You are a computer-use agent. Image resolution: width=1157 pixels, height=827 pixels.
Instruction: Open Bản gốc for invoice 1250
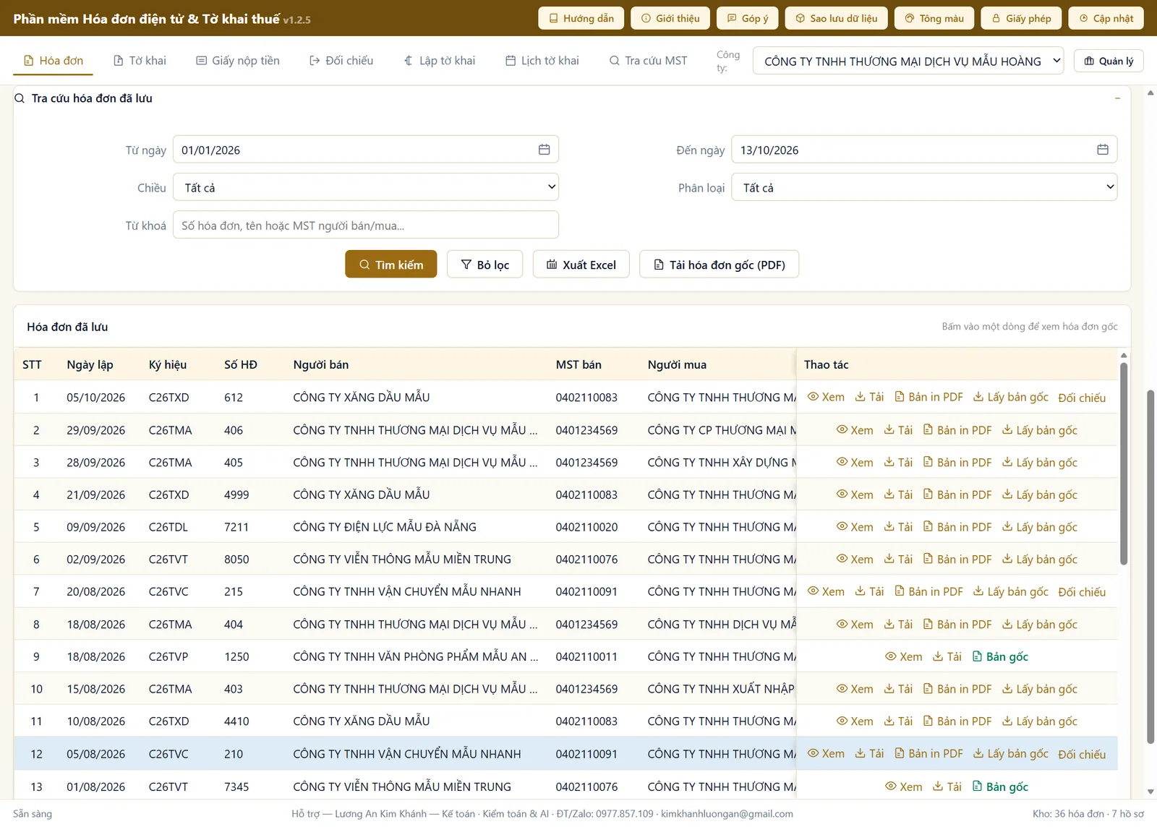1000,656
